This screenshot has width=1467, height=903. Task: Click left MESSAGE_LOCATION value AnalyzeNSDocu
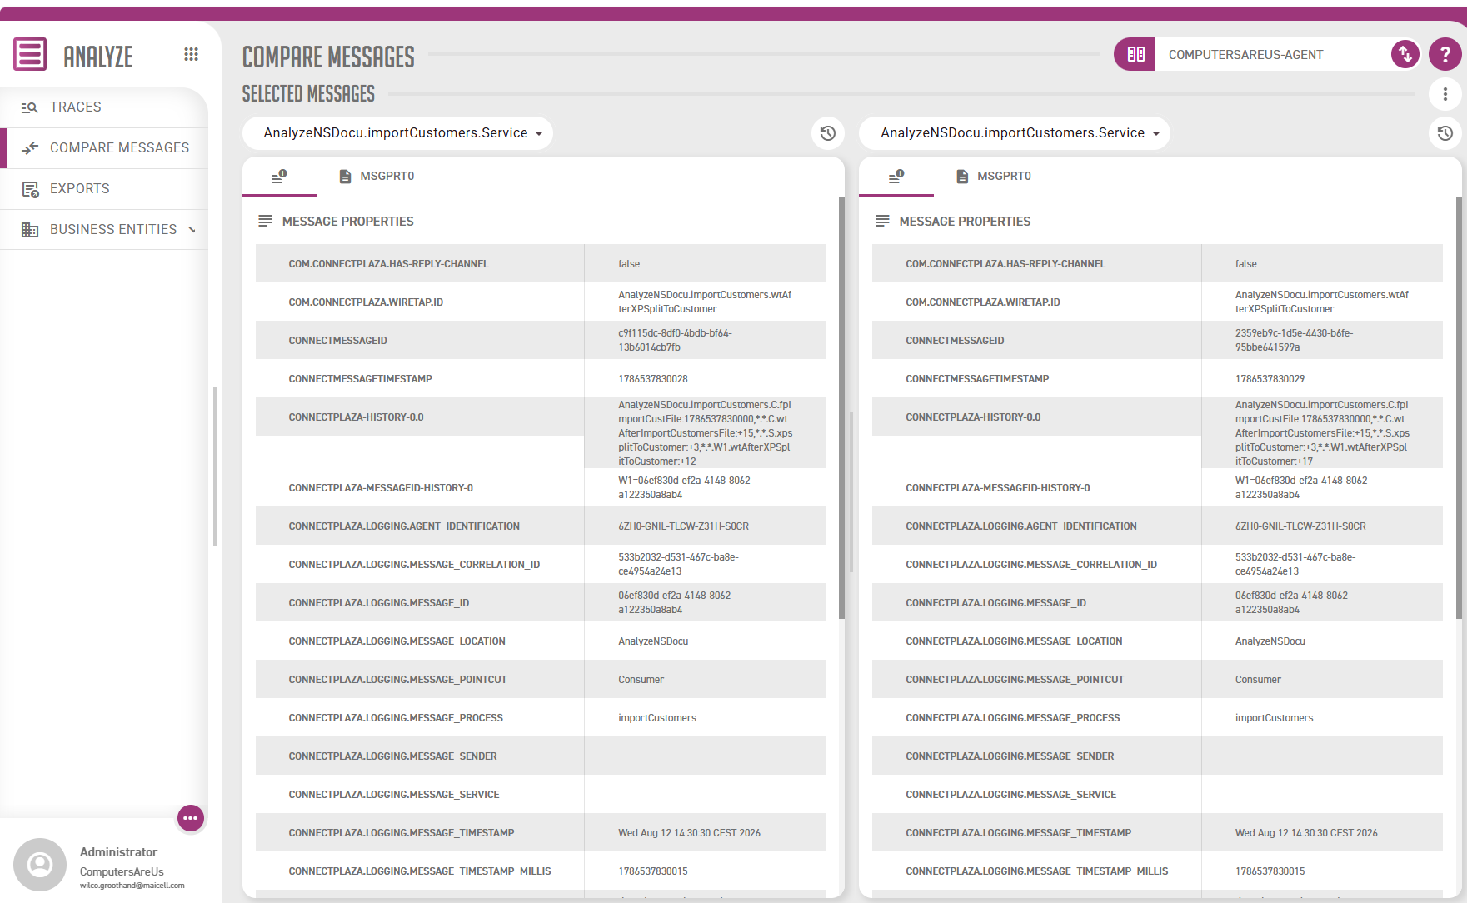(653, 641)
